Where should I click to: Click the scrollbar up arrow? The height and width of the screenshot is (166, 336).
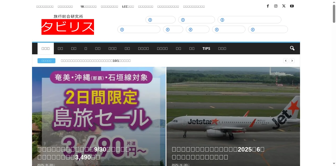[334, 2]
